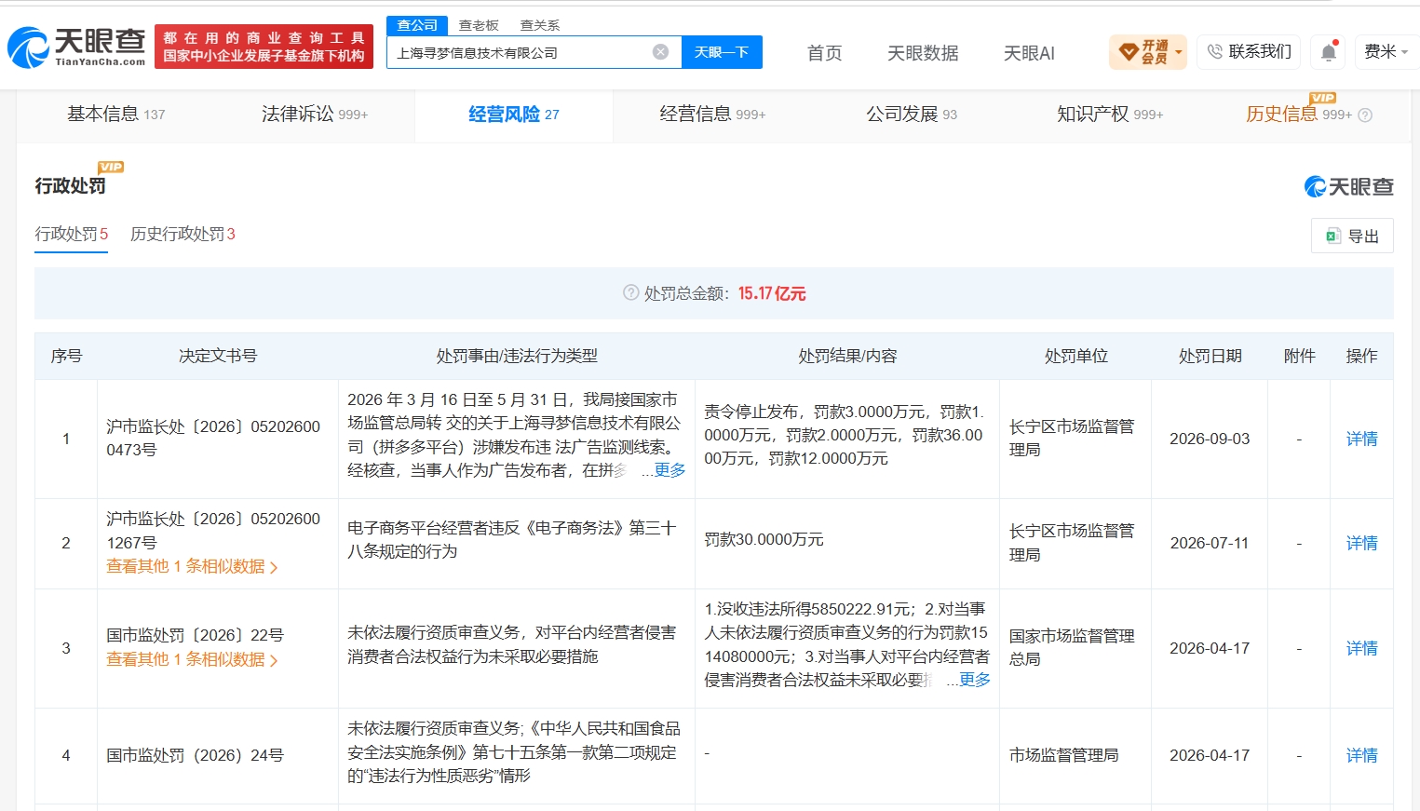
Task: Switch to 查关系 search tab
Action: 540,25
